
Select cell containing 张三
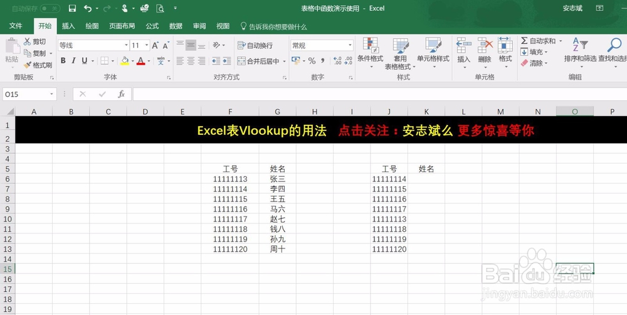pos(278,179)
